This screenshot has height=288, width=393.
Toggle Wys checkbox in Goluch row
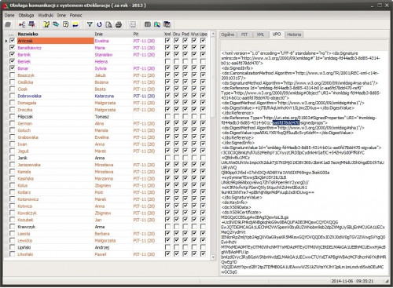click(x=194, y=130)
